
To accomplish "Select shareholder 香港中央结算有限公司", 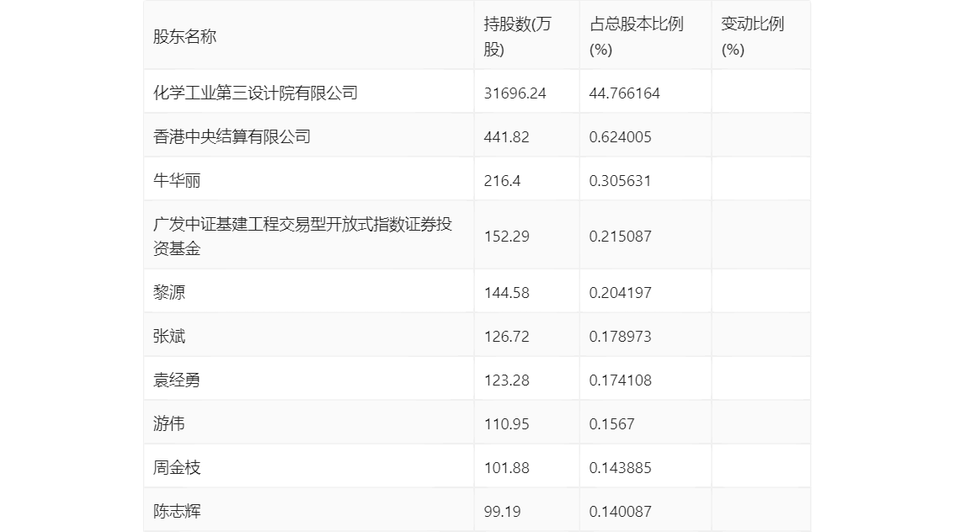I will (232, 137).
